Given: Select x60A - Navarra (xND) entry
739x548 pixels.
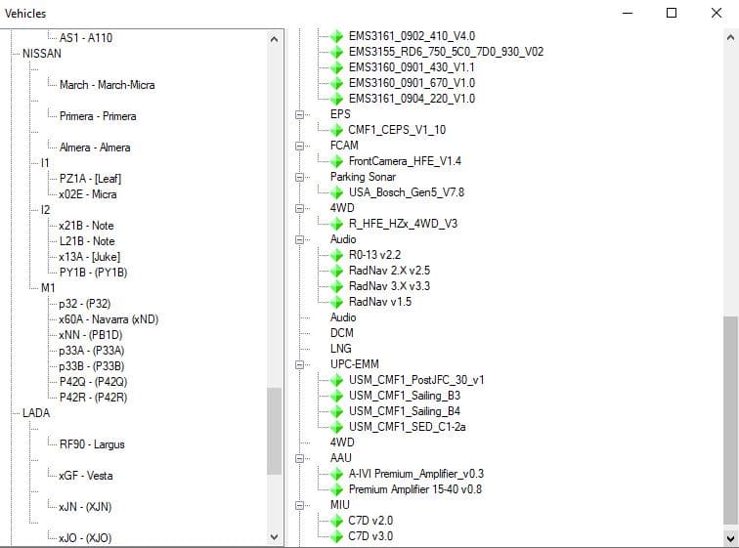Looking at the screenshot, I should point(109,319).
